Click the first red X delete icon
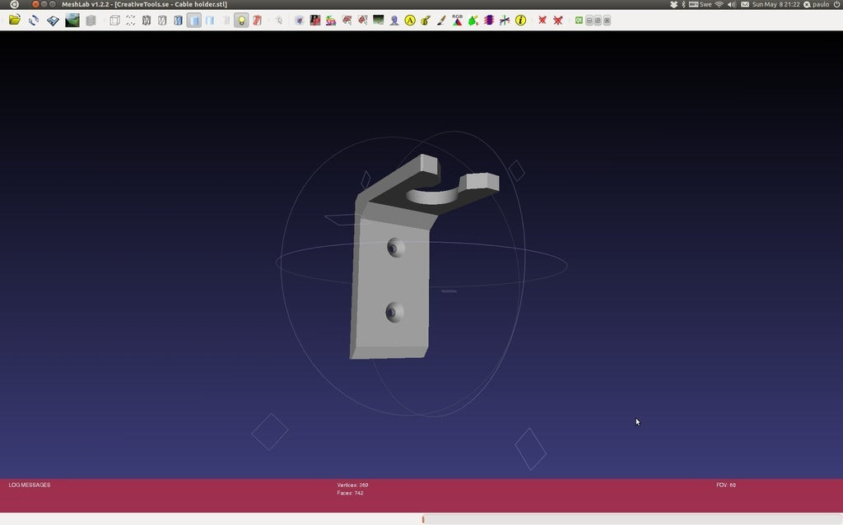Image resolution: width=843 pixels, height=525 pixels. tap(543, 20)
